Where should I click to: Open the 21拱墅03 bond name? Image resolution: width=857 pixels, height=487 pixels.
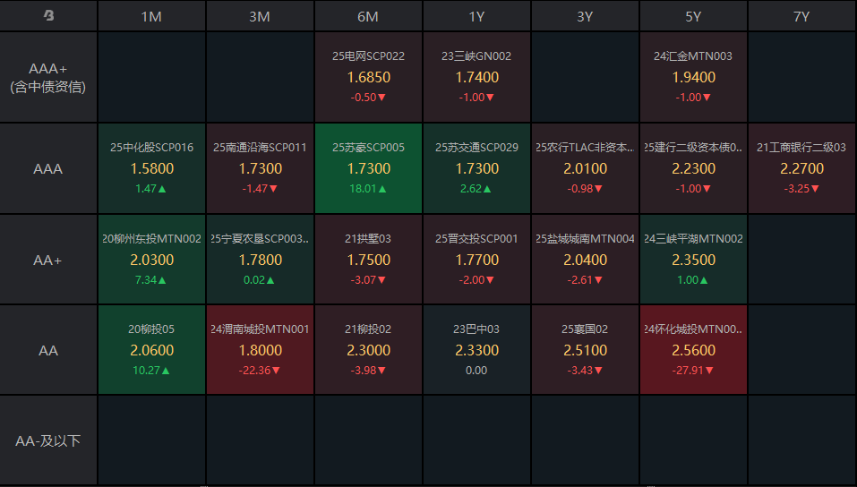point(368,239)
